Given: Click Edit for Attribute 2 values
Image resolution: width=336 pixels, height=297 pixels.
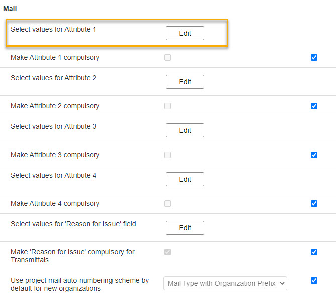Looking at the screenshot, I should tap(185, 82).
